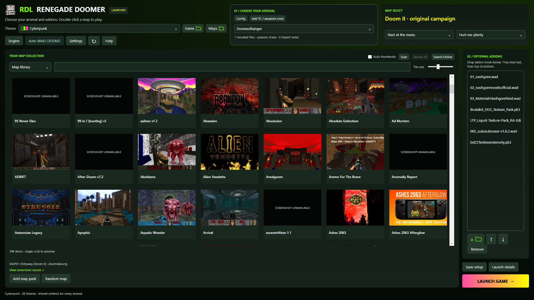Choose the Abandon map thumbnail
The width and height of the screenshot is (534, 300).
point(229,96)
